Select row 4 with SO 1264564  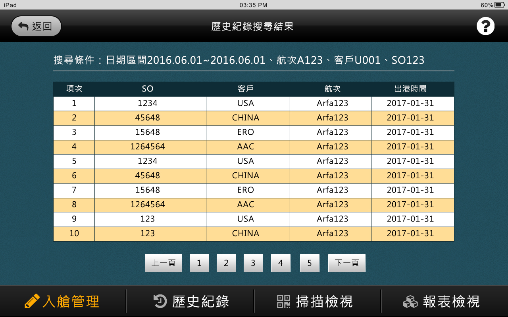[148, 147]
